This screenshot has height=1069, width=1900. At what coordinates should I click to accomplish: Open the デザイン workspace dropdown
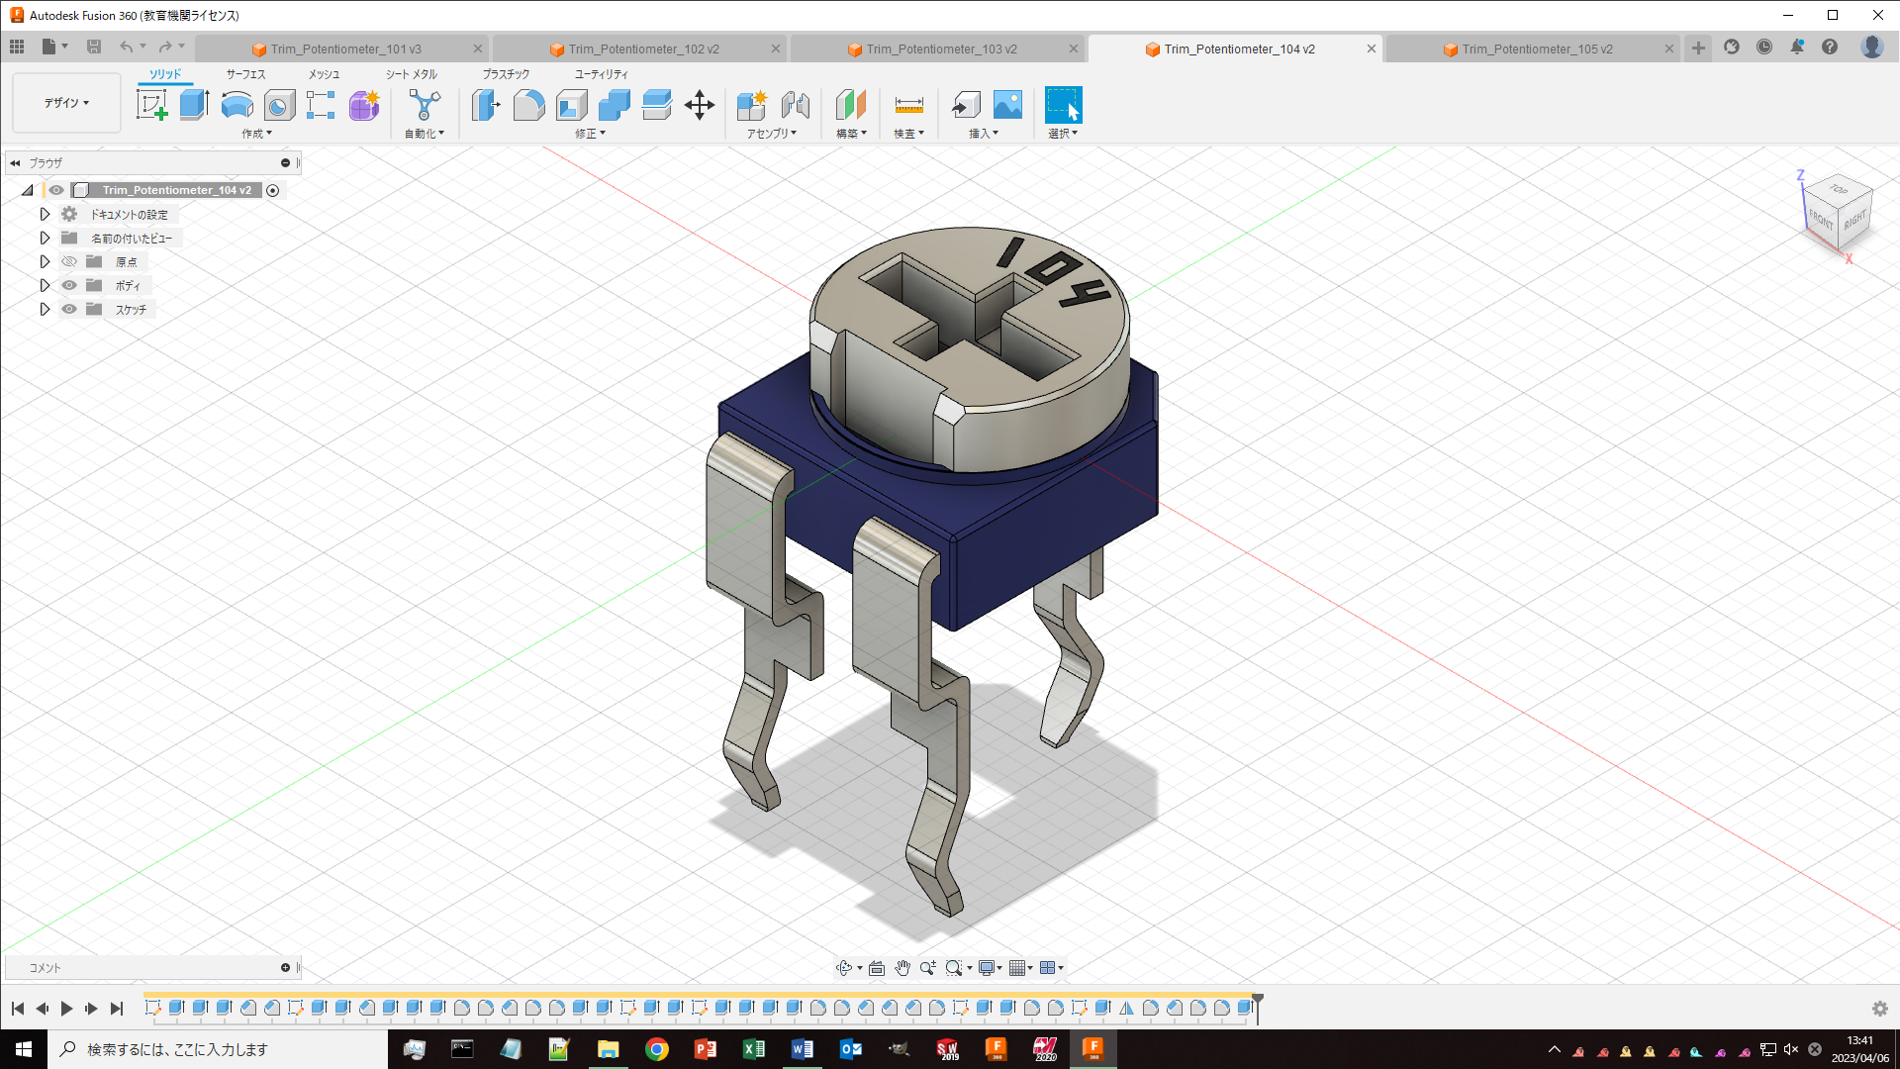(x=66, y=103)
